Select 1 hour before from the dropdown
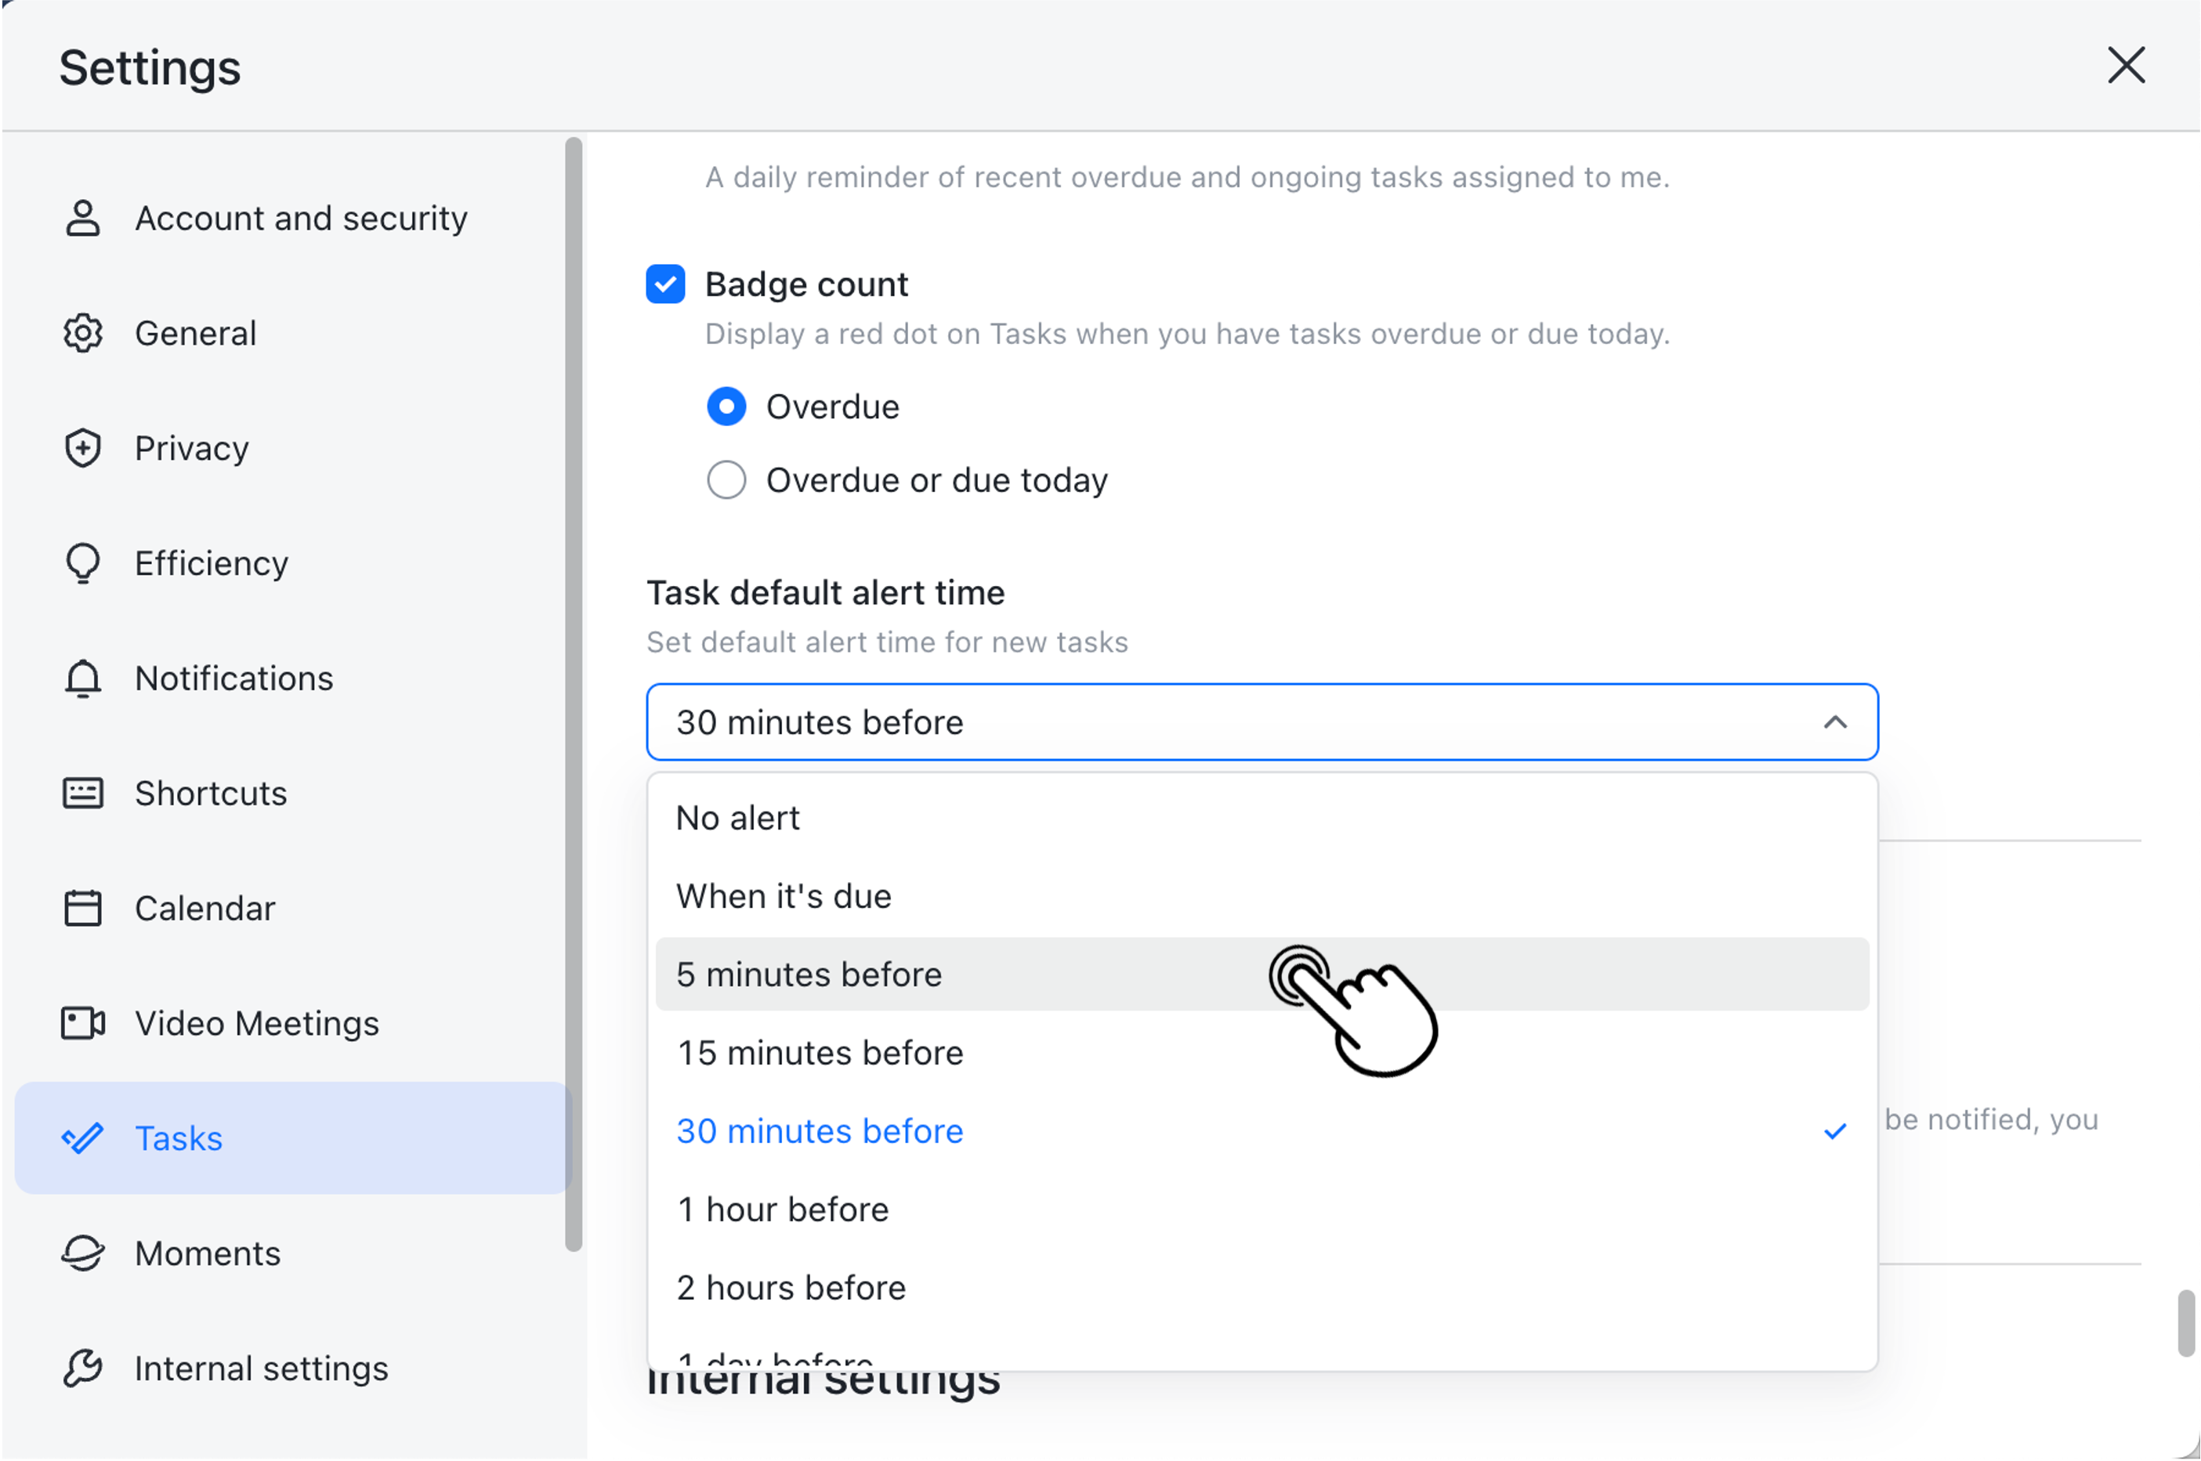The width and height of the screenshot is (2201, 1461). 782,1209
